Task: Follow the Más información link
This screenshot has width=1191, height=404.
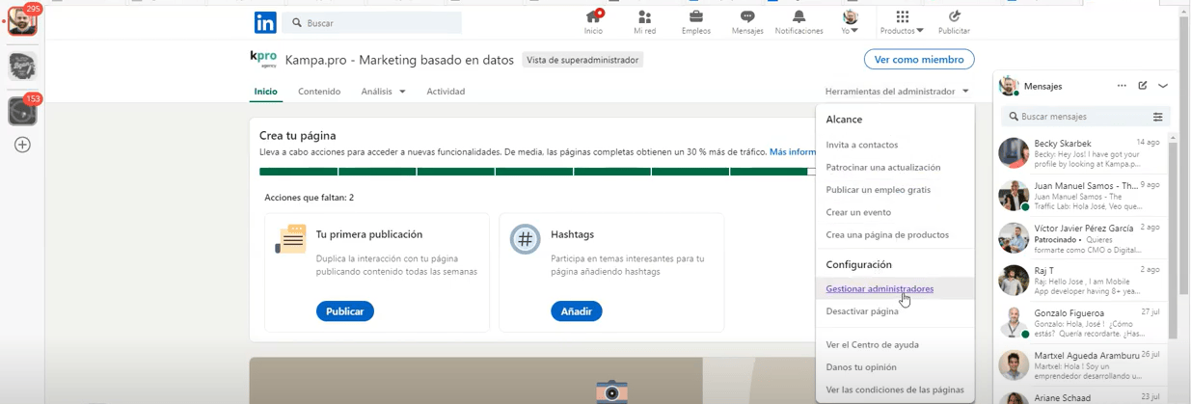Action: (x=792, y=152)
